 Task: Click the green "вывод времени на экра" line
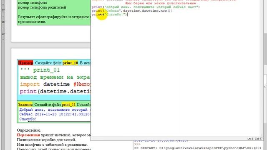tap(55, 77)
